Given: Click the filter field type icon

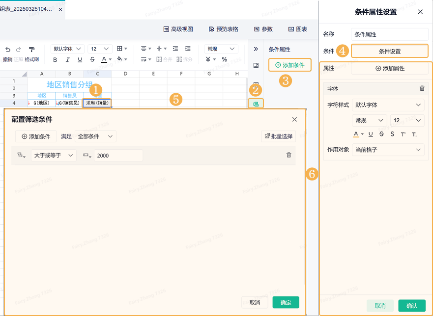Looking at the screenshot, I should click(21, 155).
